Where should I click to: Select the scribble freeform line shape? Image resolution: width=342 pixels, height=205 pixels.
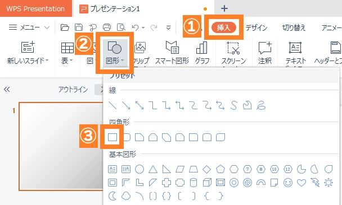click(x=261, y=105)
